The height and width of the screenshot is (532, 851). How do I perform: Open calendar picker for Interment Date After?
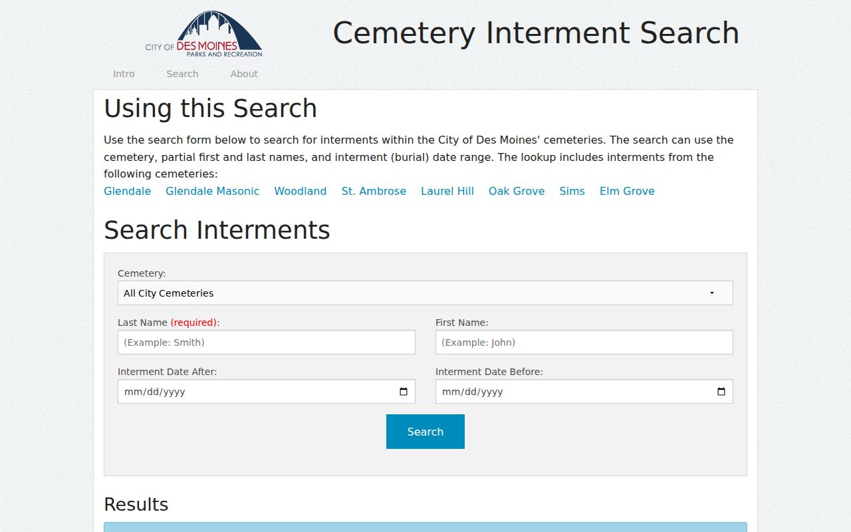pos(404,392)
